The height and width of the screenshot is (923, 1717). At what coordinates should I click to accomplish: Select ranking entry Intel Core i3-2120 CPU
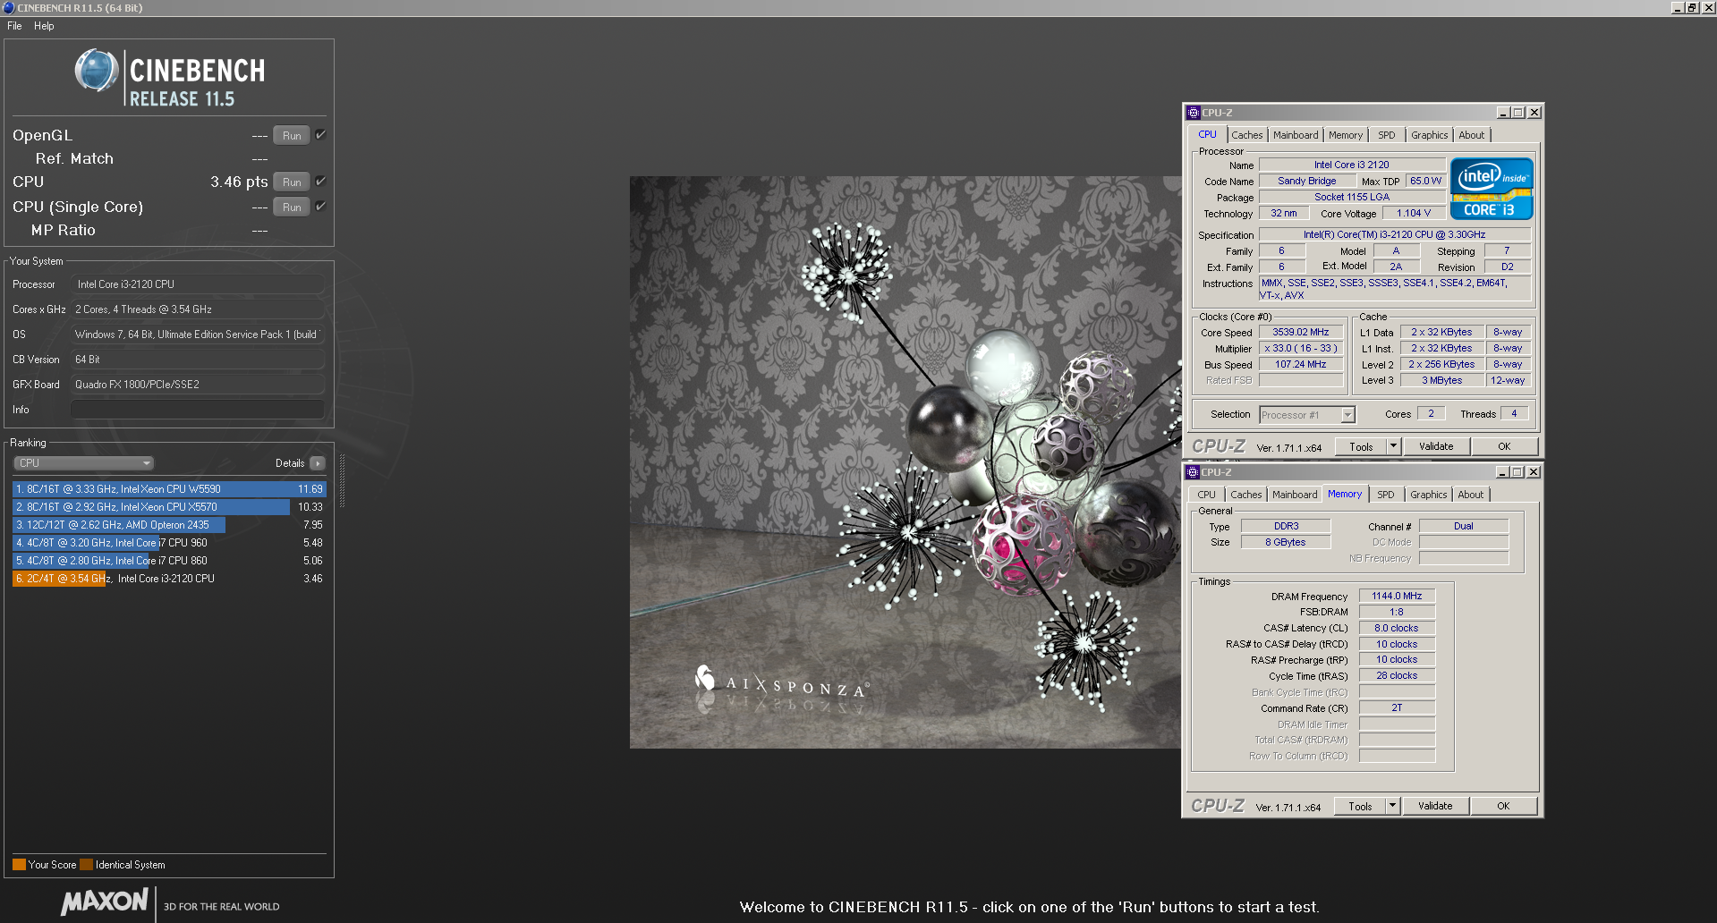pyautogui.click(x=169, y=579)
